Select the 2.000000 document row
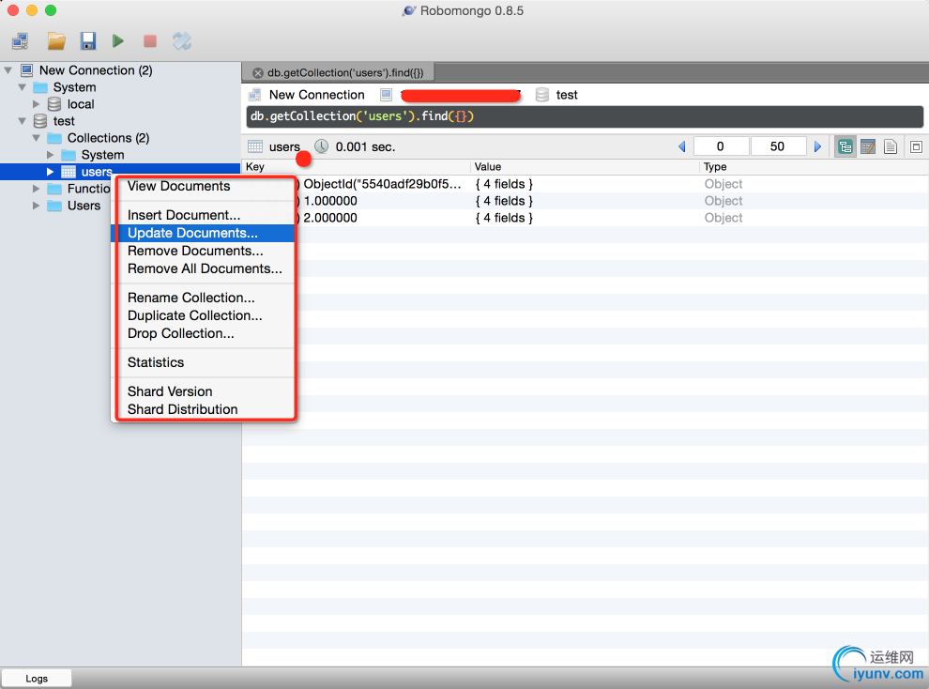Screen dimensions: 929x689 coord(586,218)
